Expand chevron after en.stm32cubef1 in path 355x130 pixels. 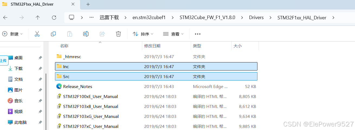tap(173, 17)
